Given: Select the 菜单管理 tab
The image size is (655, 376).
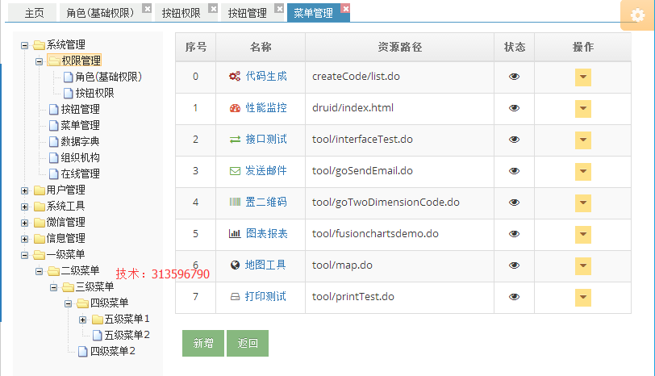Looking at the screenshot, I should coord(313,13).
